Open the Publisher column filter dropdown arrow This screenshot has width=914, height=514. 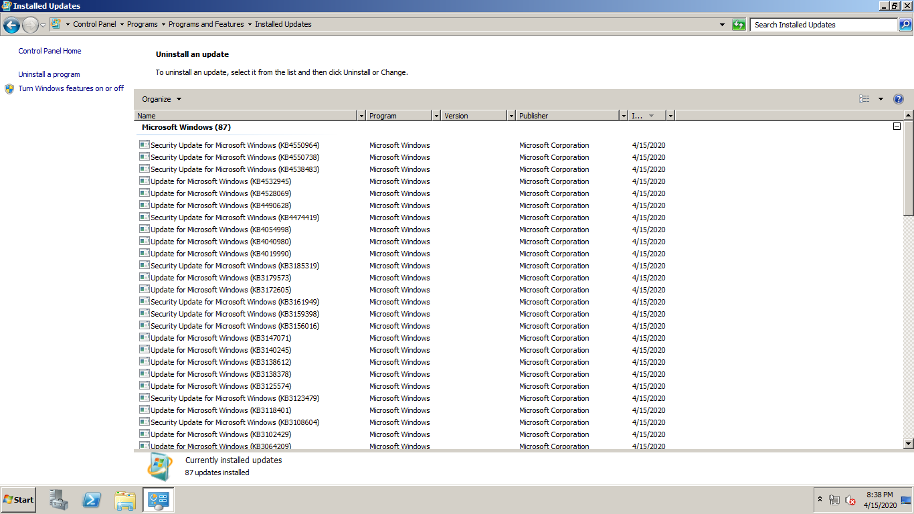pyautogui.click(x=624, y=116)
